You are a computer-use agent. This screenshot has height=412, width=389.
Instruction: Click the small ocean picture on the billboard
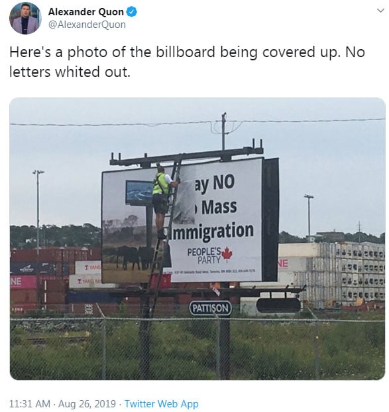[139, 192]
